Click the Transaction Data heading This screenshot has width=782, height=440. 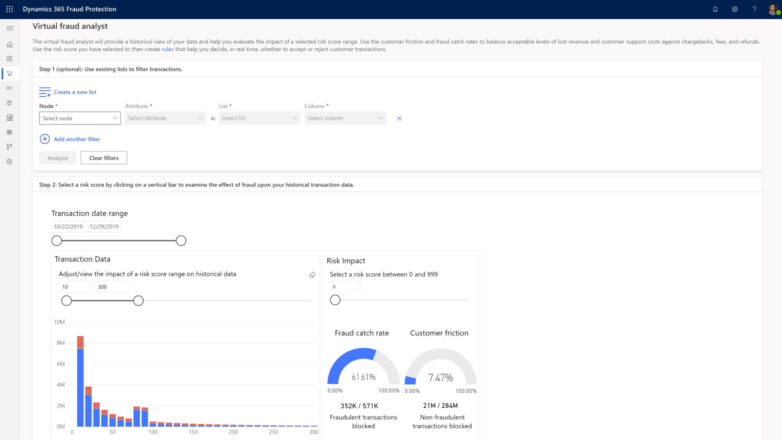[x=83, y=259]
